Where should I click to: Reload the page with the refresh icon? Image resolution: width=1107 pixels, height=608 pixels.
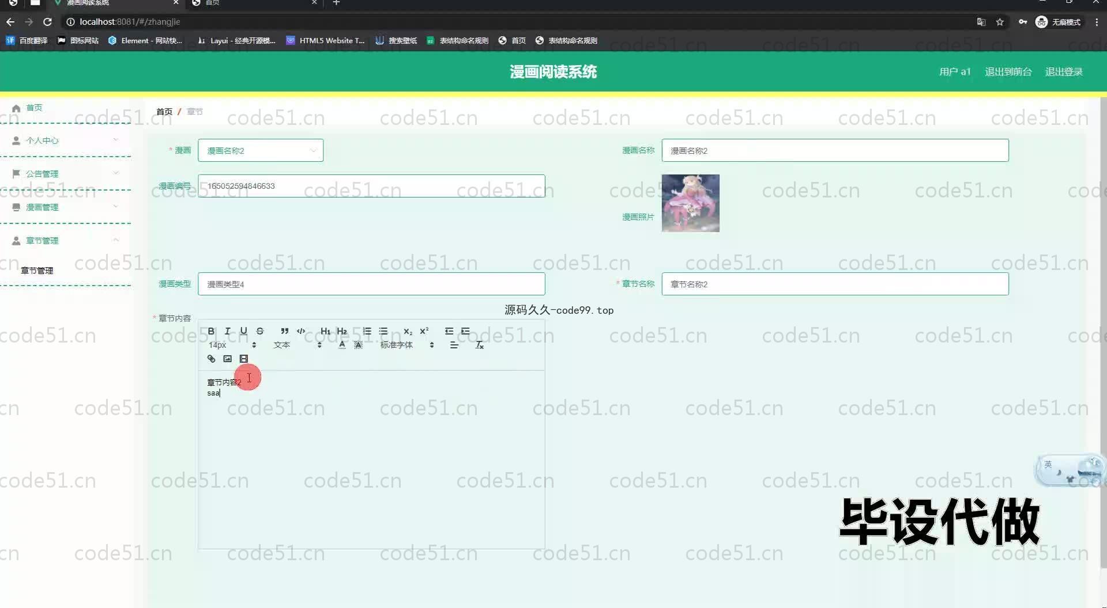48,22
